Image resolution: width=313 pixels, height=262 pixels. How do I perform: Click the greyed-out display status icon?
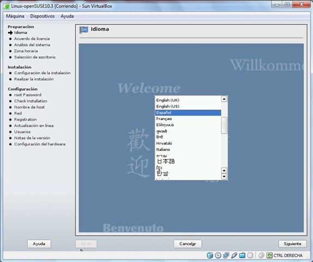coord(250,255)
